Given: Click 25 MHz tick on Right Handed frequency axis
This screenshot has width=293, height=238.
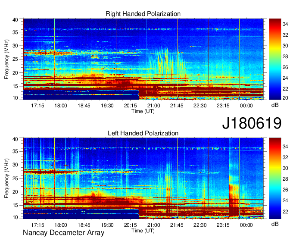Looking at the screenshot, I should coord(16,59).
